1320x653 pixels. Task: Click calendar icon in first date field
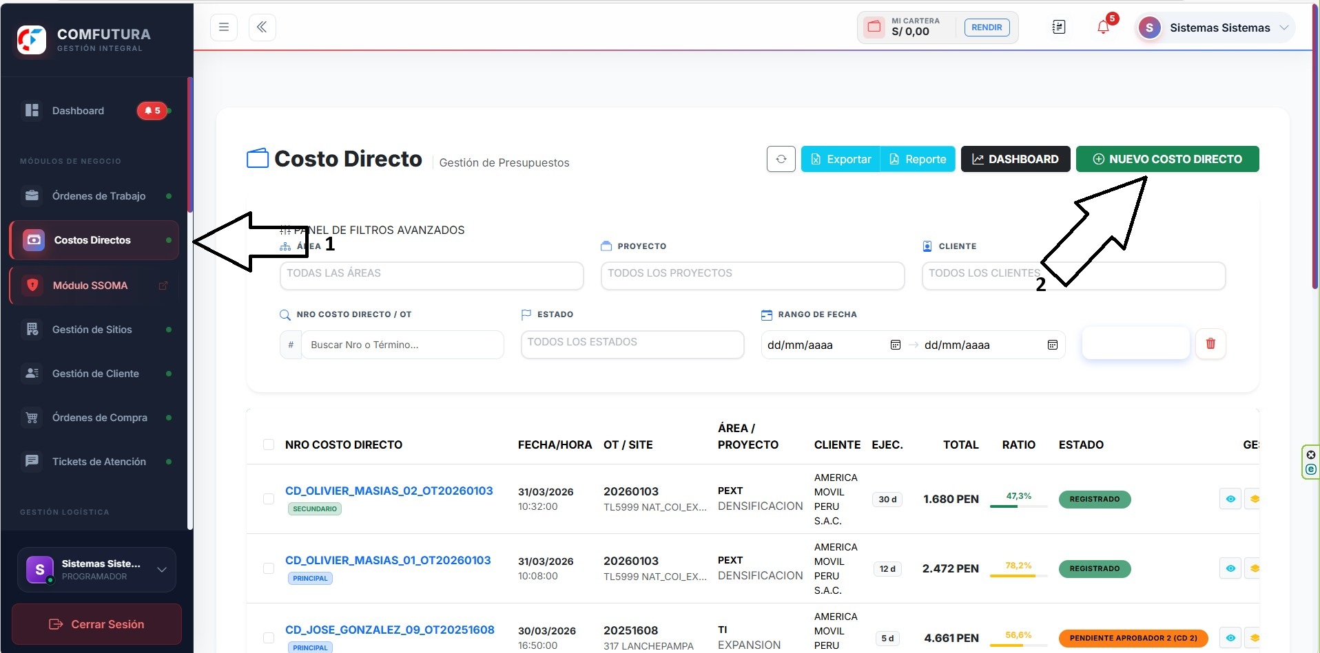click(895, 345)
